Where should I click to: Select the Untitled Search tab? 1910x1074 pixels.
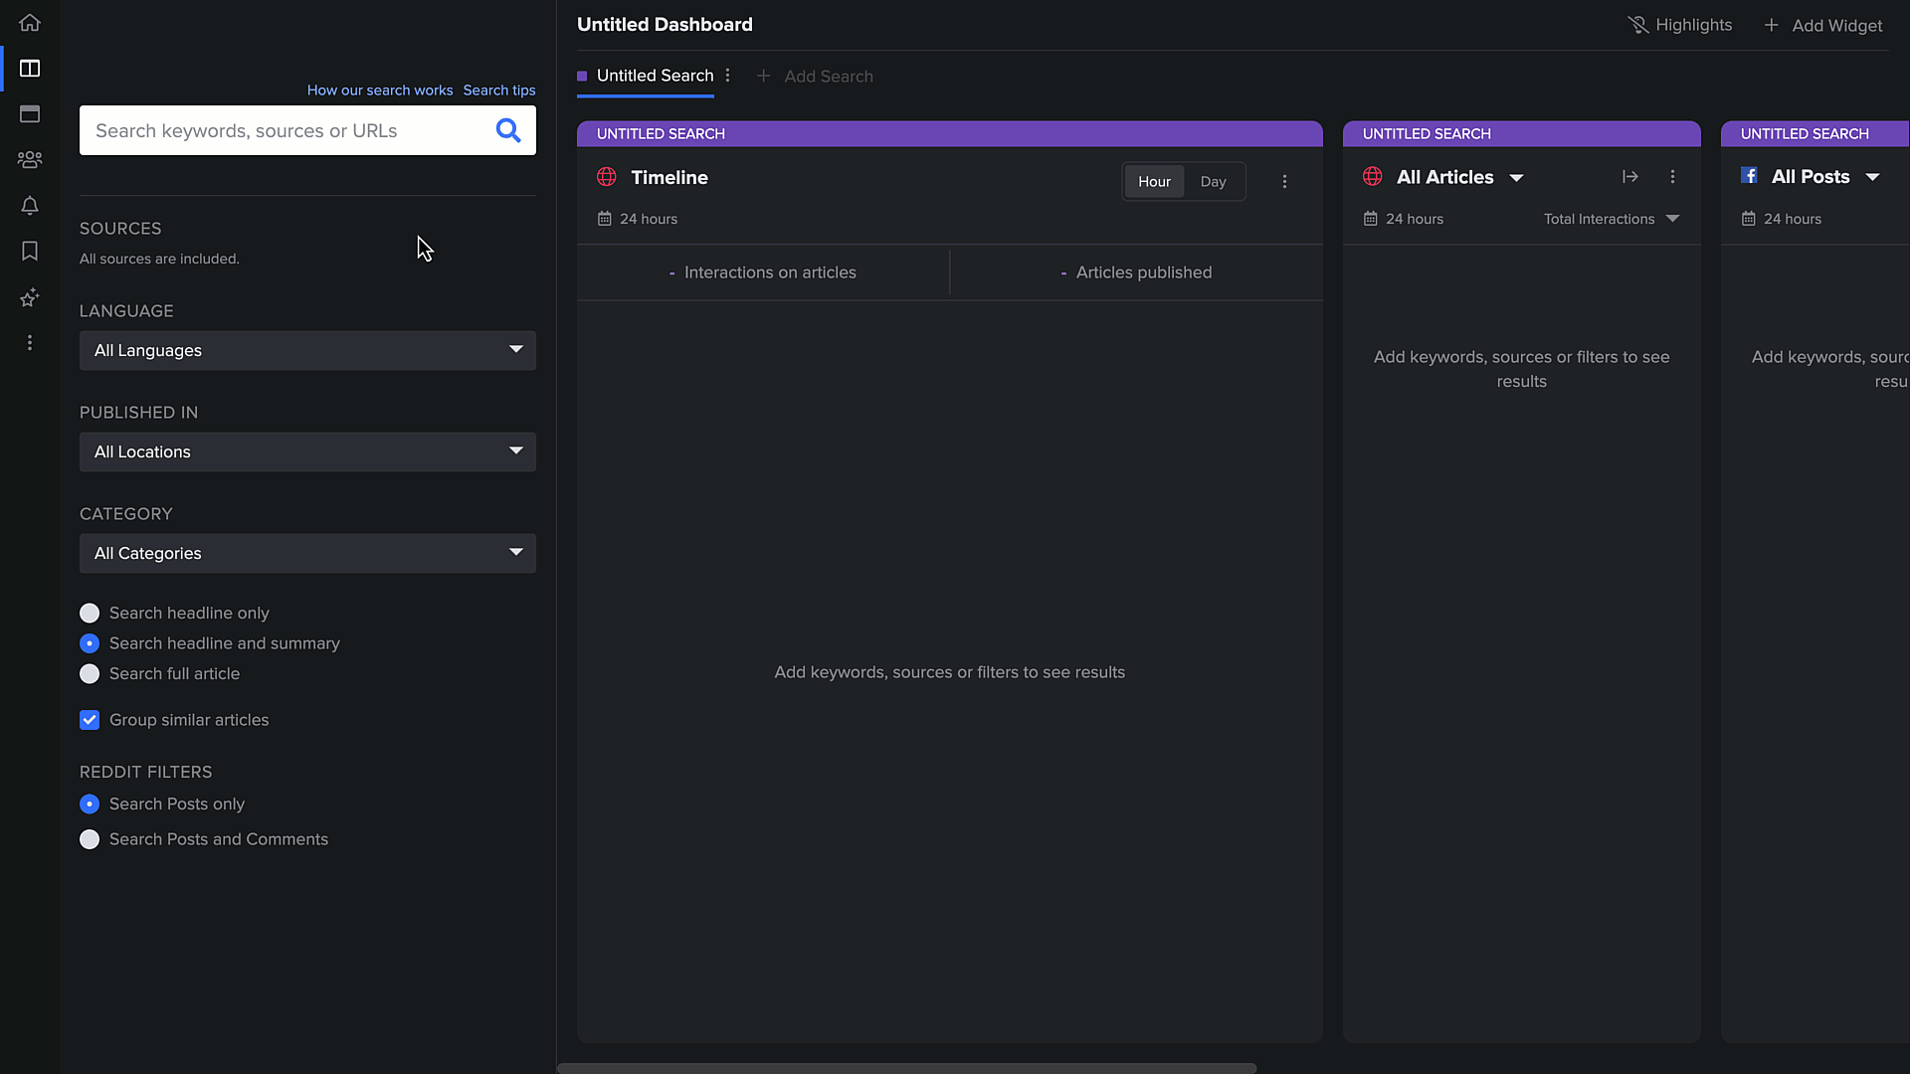pyautogui.click(x=655, y=76)
